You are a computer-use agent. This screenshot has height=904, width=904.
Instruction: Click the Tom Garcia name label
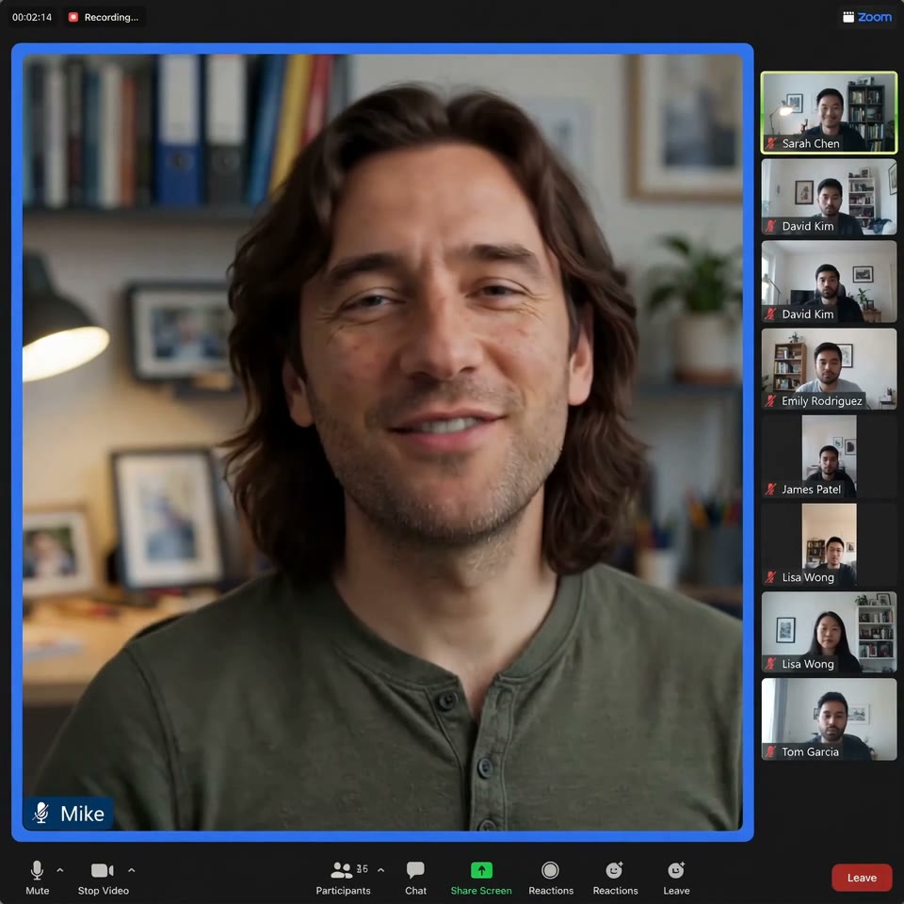[x=810, y=751]
